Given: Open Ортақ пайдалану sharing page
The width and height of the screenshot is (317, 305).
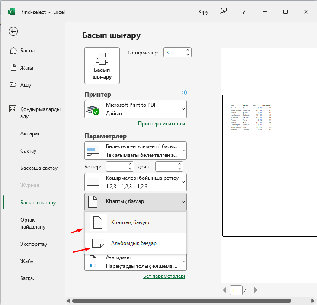Looking at the screenshot, I should click(33, 223).
